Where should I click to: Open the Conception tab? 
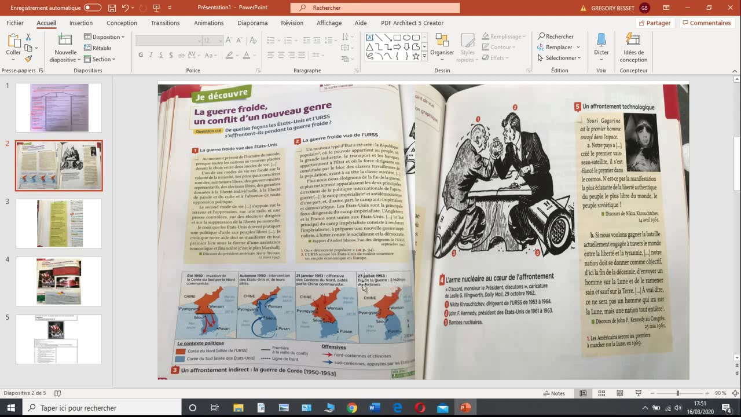(x=122, y=23)
